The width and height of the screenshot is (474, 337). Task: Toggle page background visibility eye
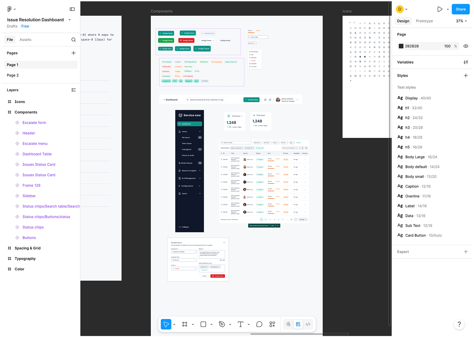[x=466, y=46]
